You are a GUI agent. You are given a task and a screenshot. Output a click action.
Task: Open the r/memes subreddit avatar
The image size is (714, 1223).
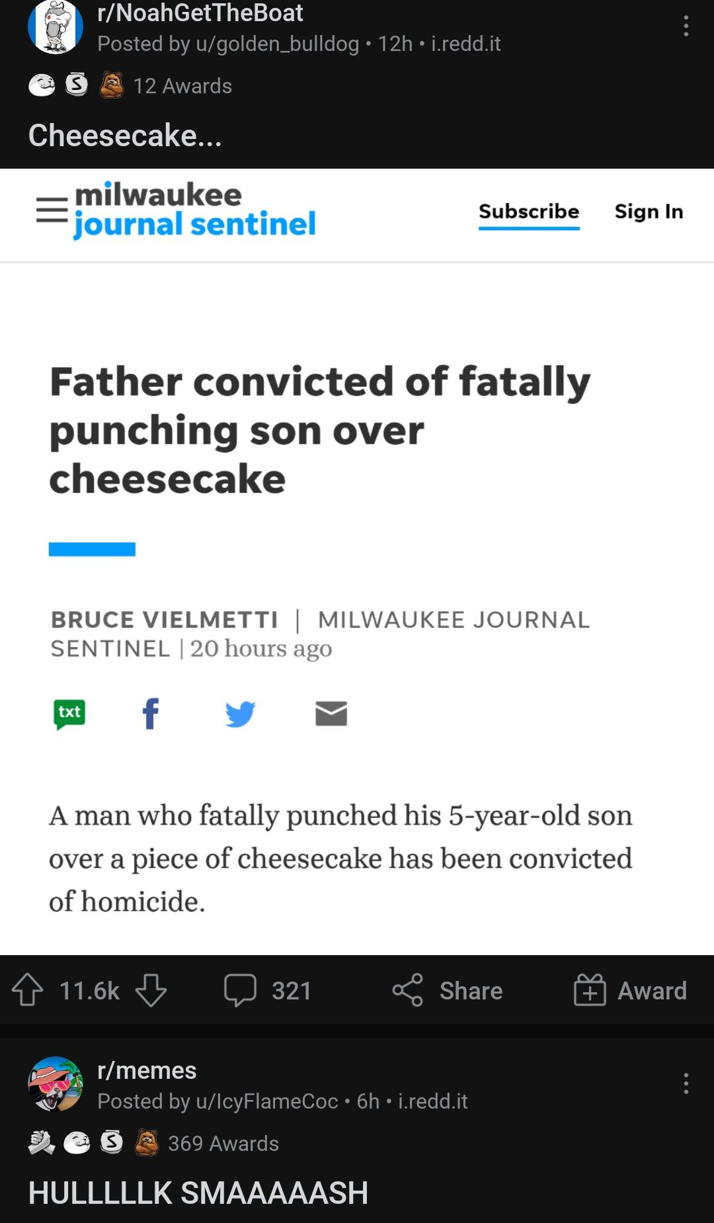[x=56, y=1084]
